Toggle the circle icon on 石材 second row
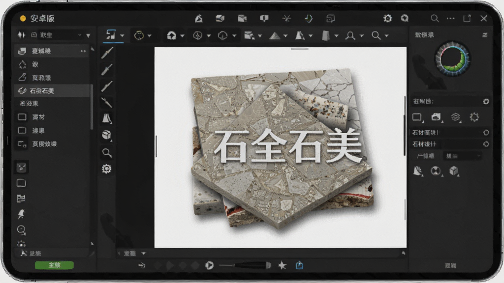 486,144
